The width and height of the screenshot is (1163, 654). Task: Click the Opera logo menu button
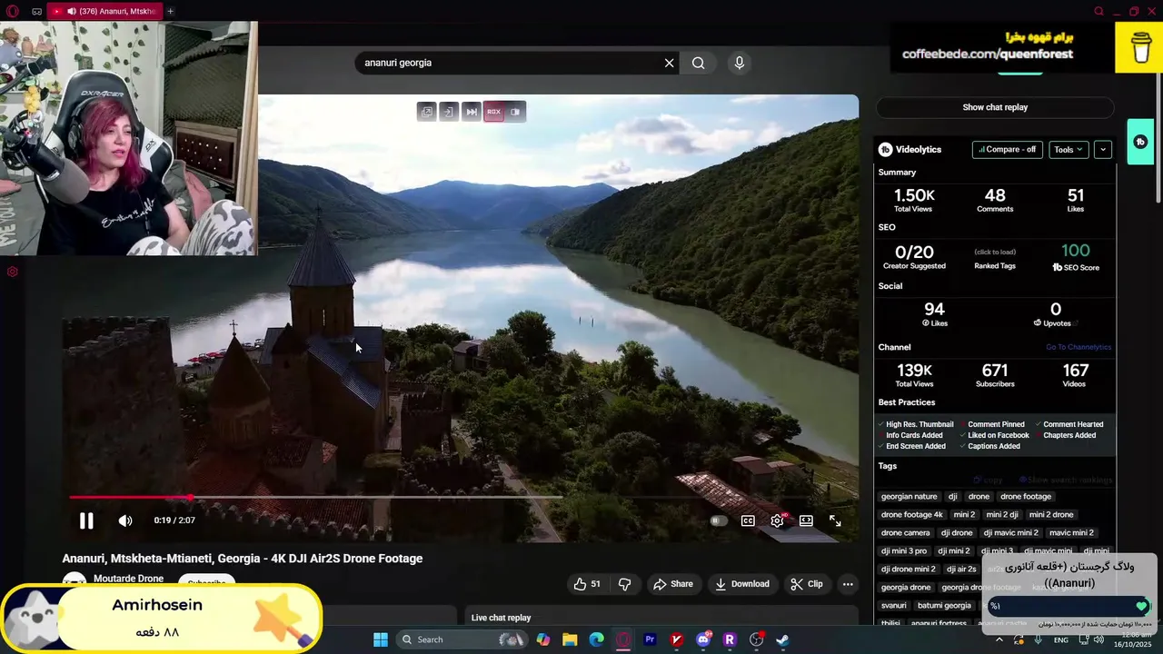pos(12,11)
